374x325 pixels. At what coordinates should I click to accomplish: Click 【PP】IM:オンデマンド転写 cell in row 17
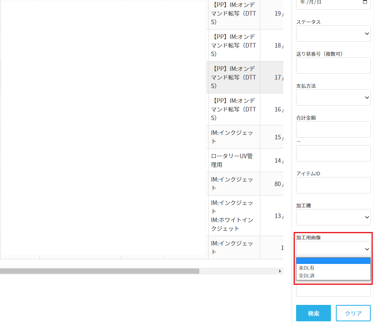click(234, 77)
